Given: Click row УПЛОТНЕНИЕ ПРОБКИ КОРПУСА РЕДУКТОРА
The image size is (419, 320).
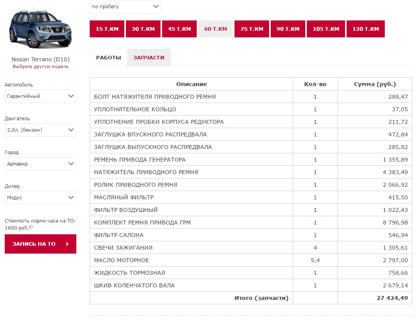Looking at the screenshot, I should pyautogui.click(x=251, y=122).
